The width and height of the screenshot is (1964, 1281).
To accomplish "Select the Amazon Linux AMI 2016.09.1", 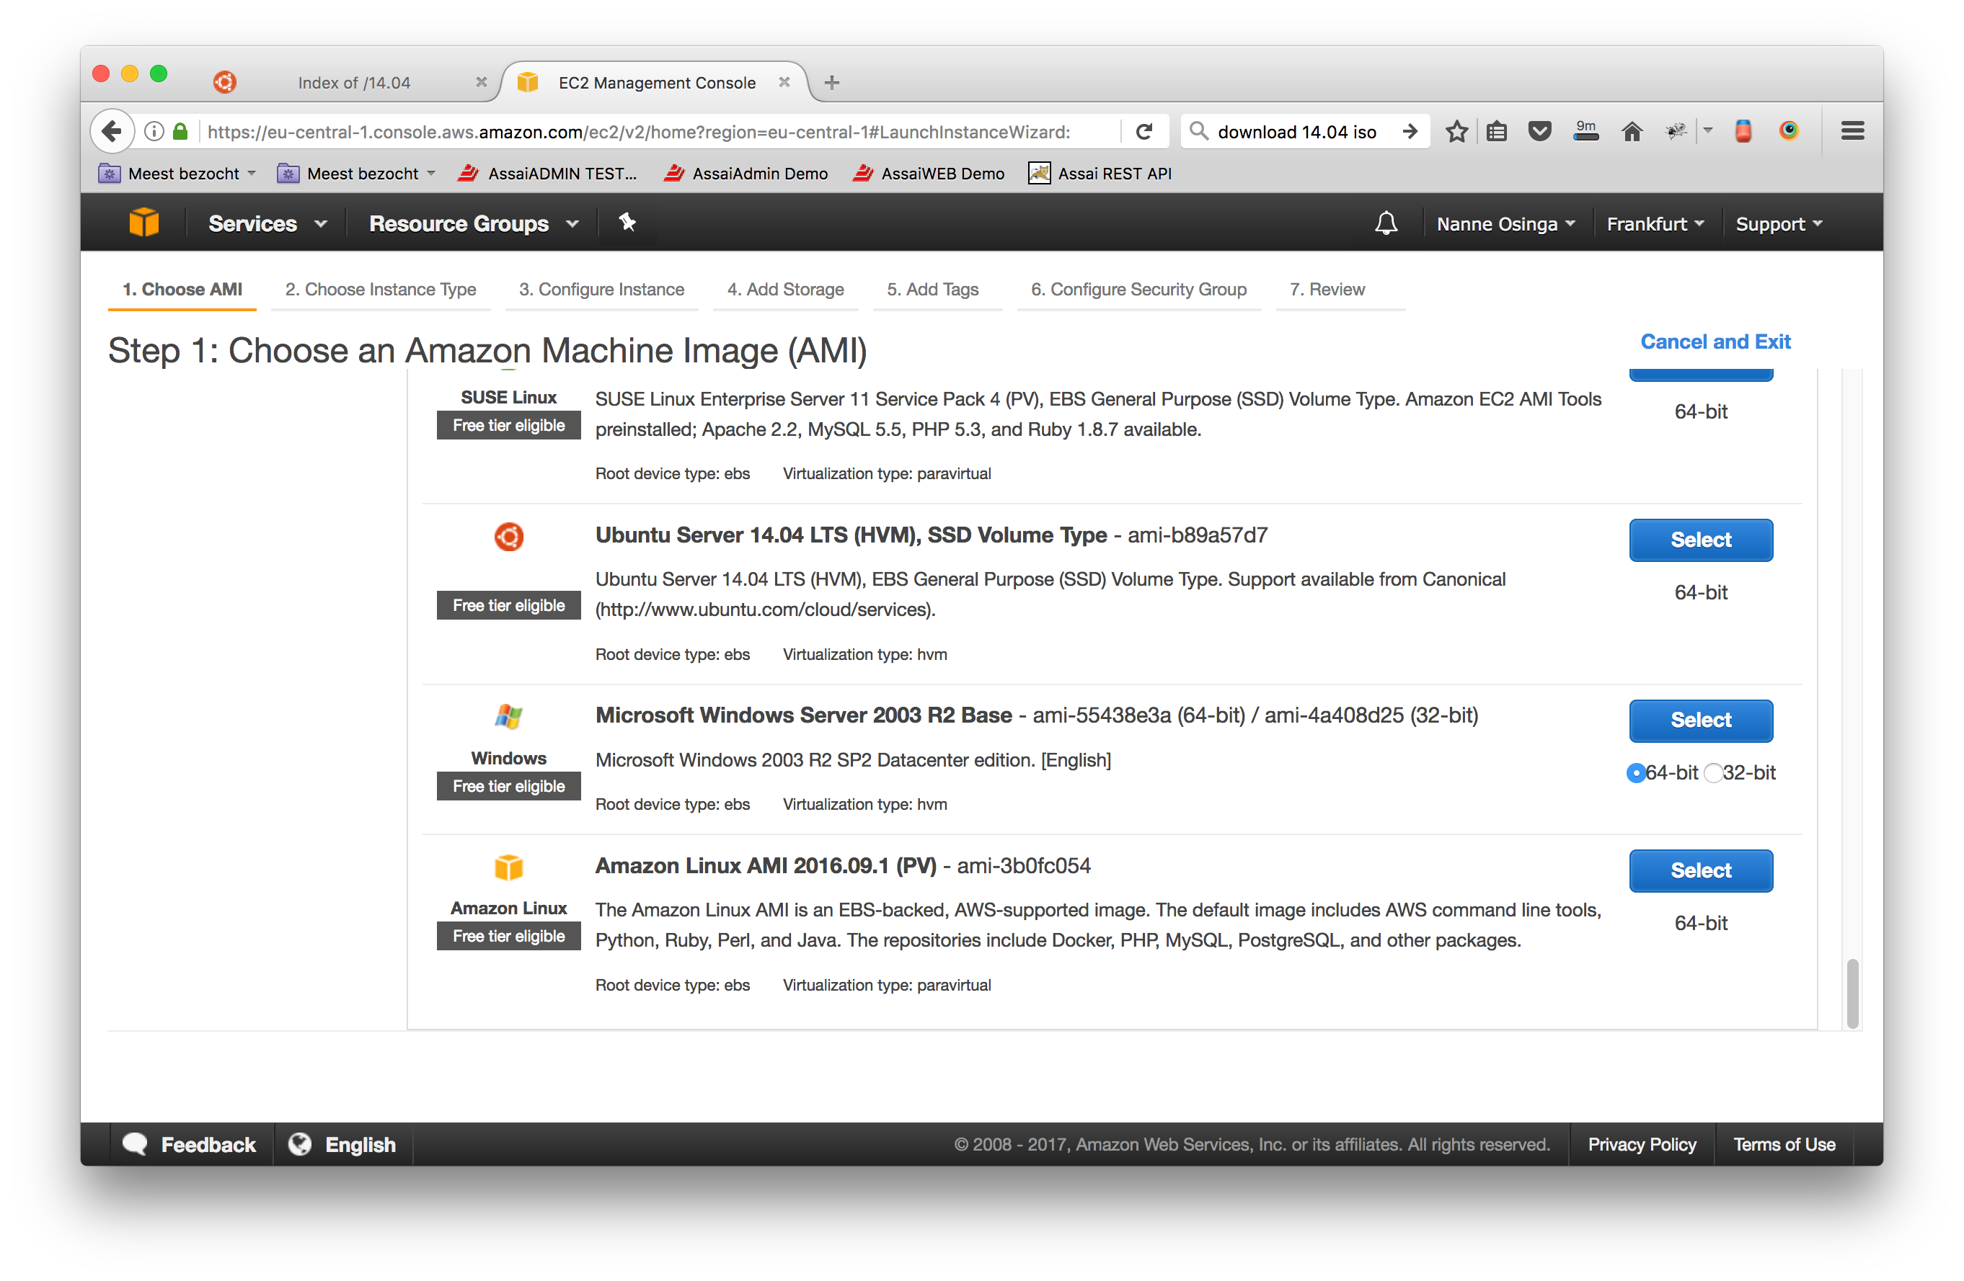I will pos(1701,871).
